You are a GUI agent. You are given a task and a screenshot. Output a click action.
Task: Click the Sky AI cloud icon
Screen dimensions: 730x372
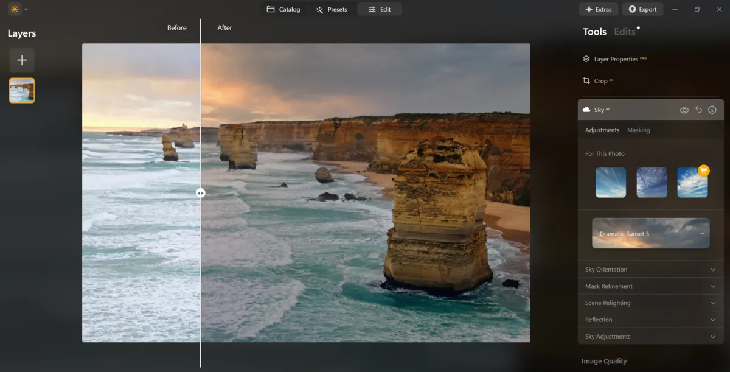coord(585,110)
